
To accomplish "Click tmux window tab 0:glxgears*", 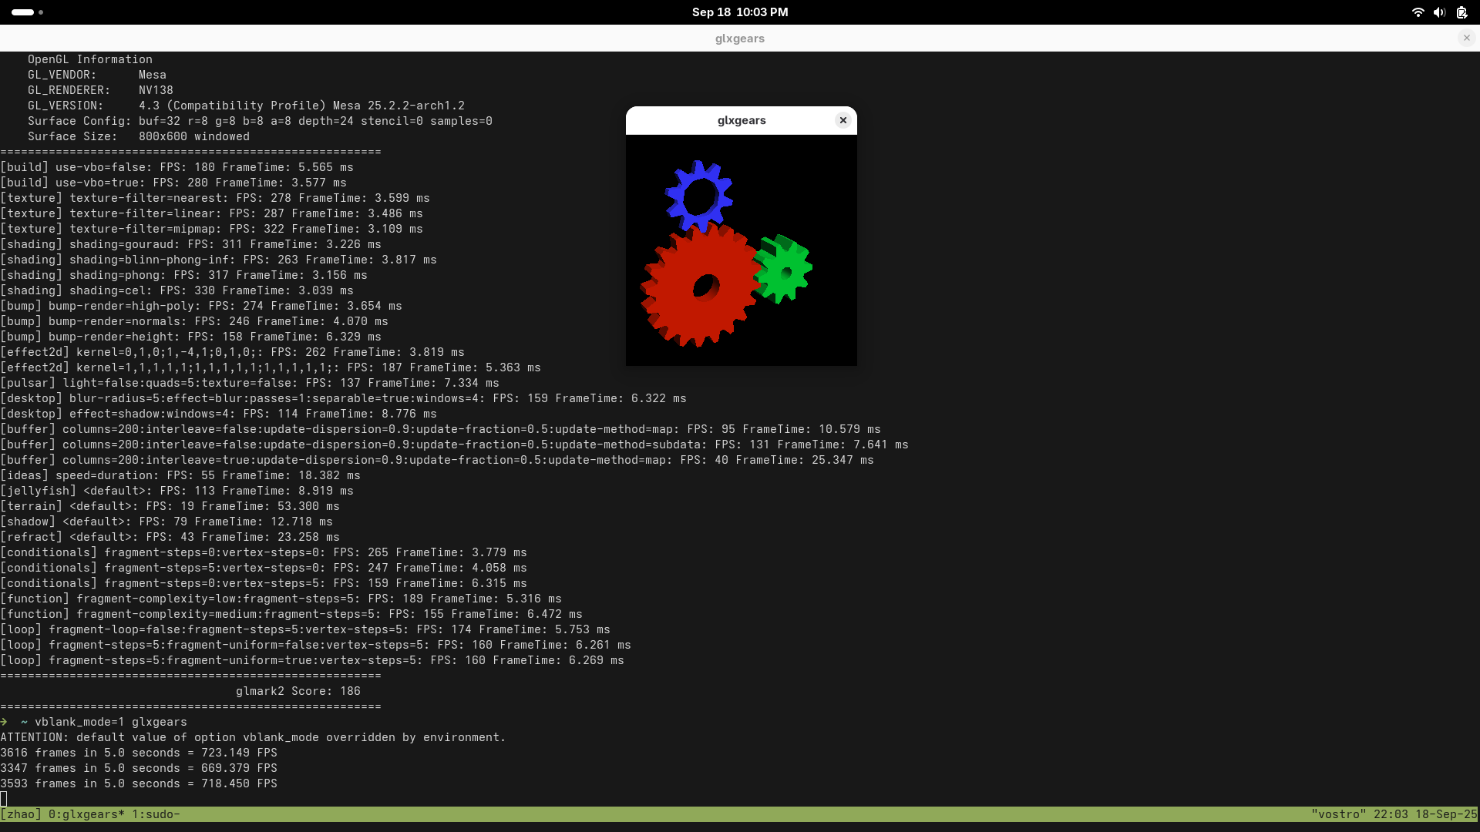I will [x=86, y=814].
